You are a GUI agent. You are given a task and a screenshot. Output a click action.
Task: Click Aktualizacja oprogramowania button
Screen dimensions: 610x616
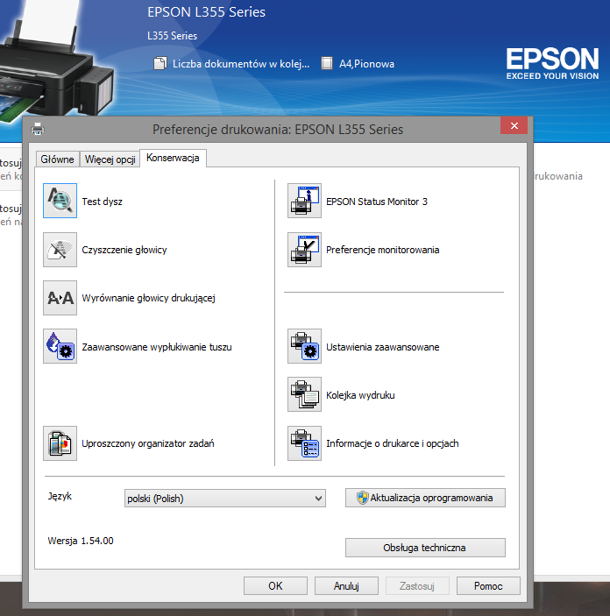425,498
